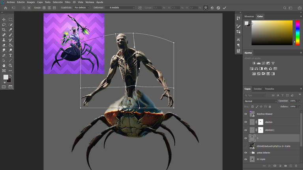The height and width of the screenshot is (170, 303).
Task: Hide the patas delante group
Action: [x=246, y=153]
